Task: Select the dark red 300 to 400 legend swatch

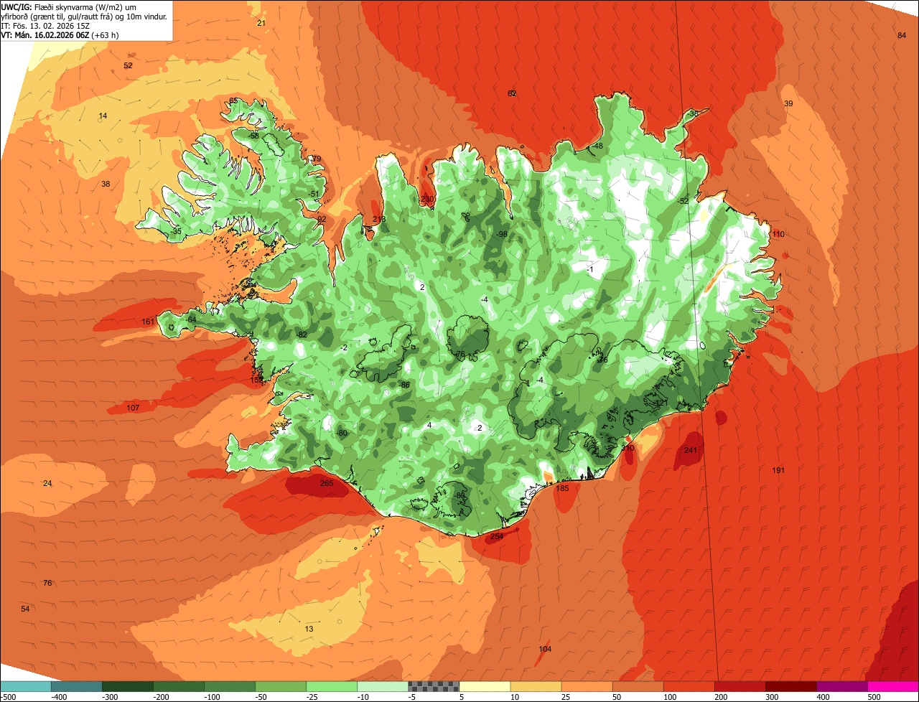Action: click(791, 686)
